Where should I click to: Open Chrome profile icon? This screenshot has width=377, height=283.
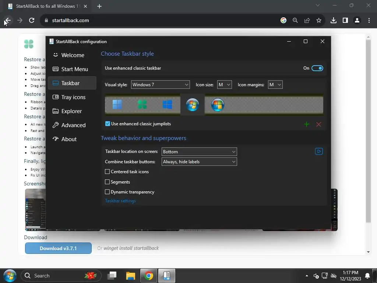pyautogui.click(x=357, y=21)
